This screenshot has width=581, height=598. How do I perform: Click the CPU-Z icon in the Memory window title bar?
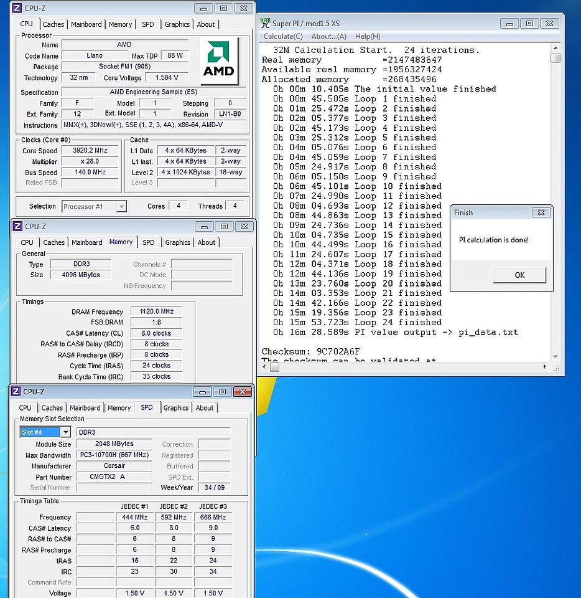pyautogui.click(x=17, y=226)
